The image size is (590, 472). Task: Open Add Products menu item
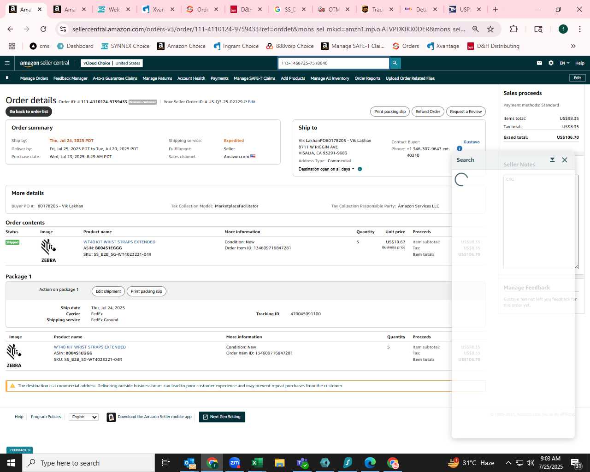click(293, 78)
